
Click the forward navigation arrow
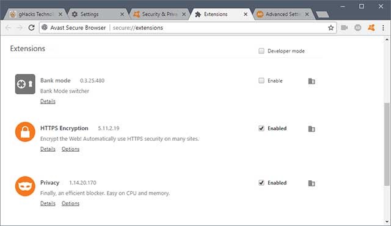tap(20, 27)
